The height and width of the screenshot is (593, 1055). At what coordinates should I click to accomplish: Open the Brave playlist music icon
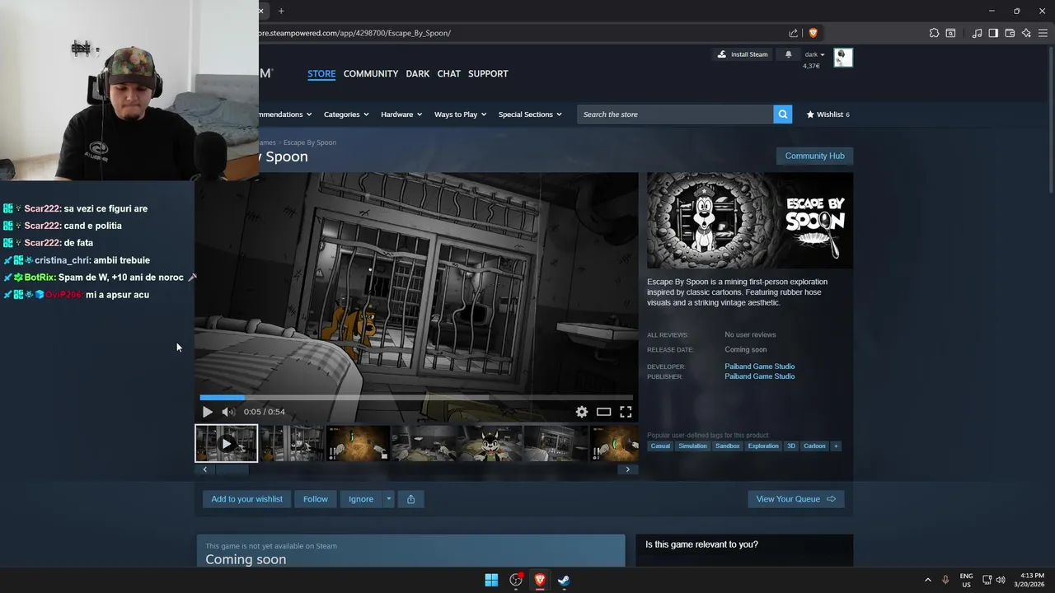coord(977,33)
